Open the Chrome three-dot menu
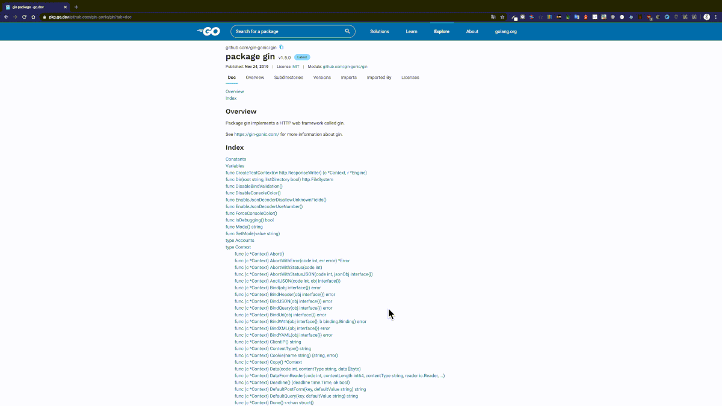 tap(716, 17)
